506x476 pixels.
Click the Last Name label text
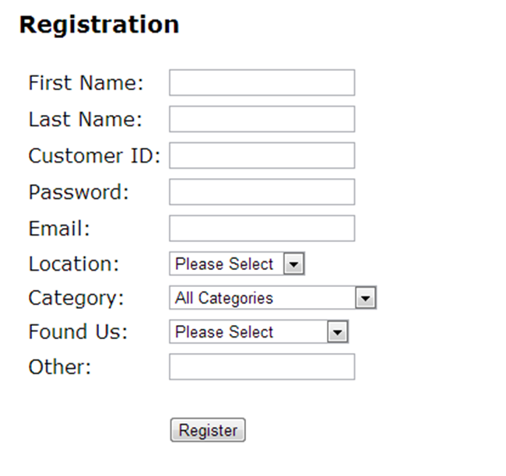(x=86, y=119)
